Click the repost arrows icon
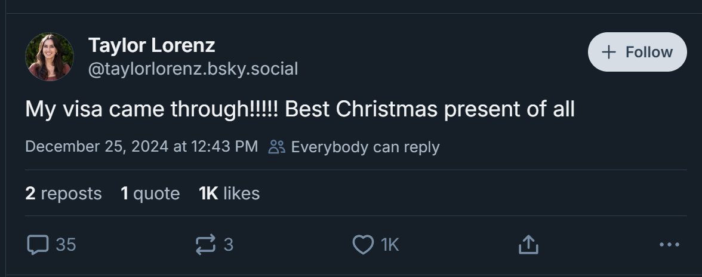Screen dimensions: 702x277 pos(206,245)
